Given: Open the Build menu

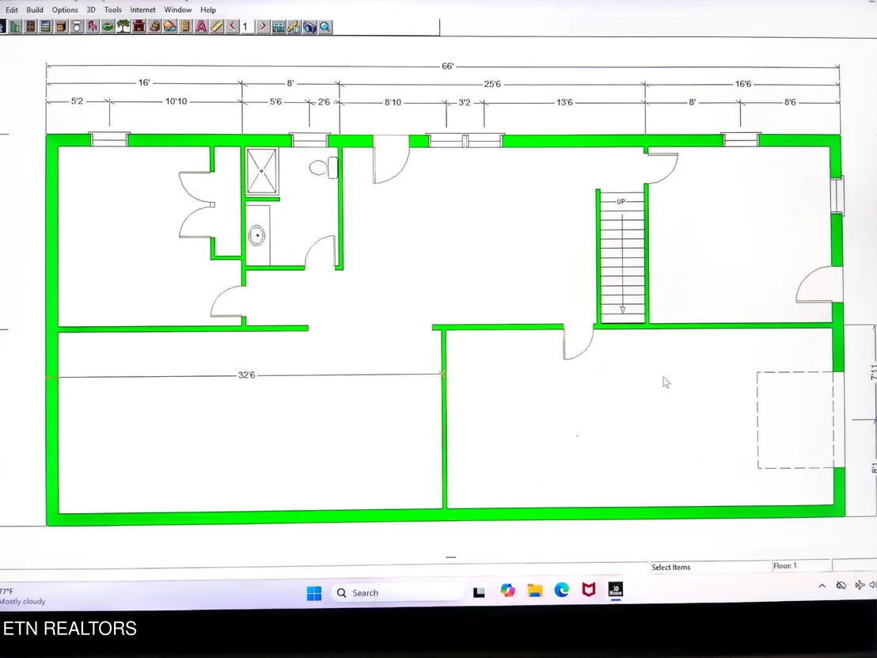Looking at the screenshot, I should pos(35,10).
